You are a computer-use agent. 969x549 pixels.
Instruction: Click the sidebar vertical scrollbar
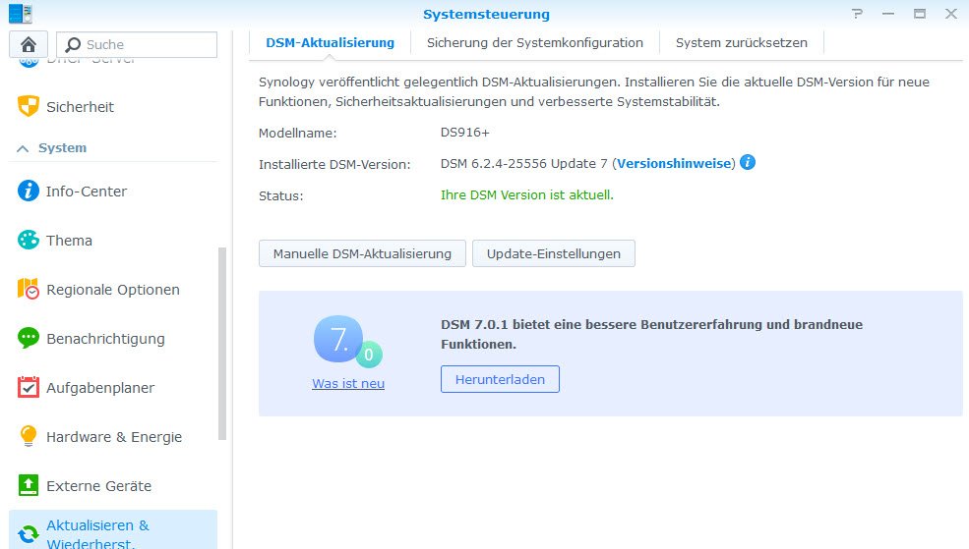tap(222, 344)
